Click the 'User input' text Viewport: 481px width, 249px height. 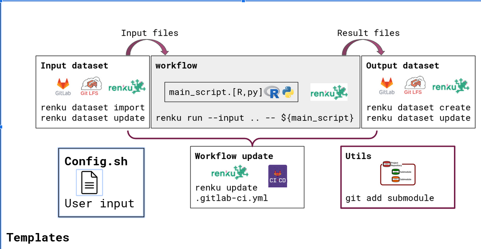click(99, 203)
